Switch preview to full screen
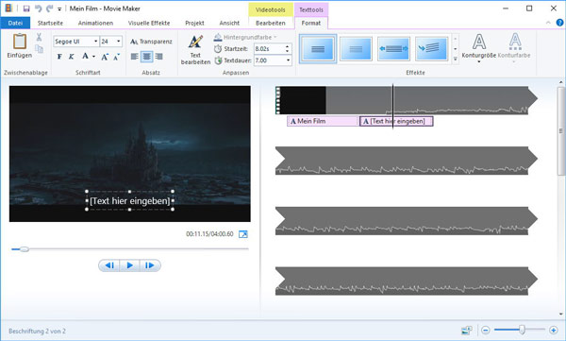Viewport: 566px width, 341px height. (243, 234)
